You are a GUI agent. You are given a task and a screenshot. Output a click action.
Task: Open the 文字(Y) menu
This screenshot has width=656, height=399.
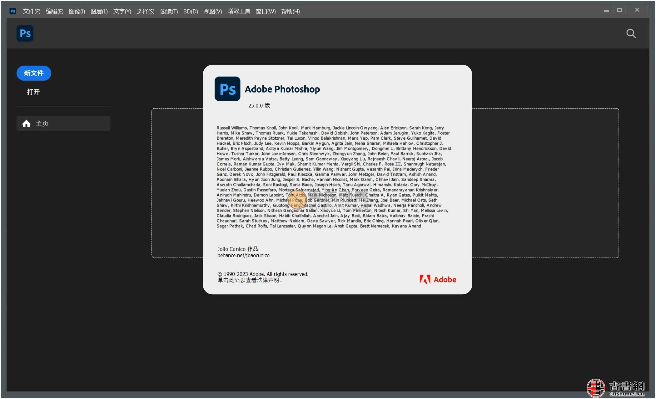[122, 12]
